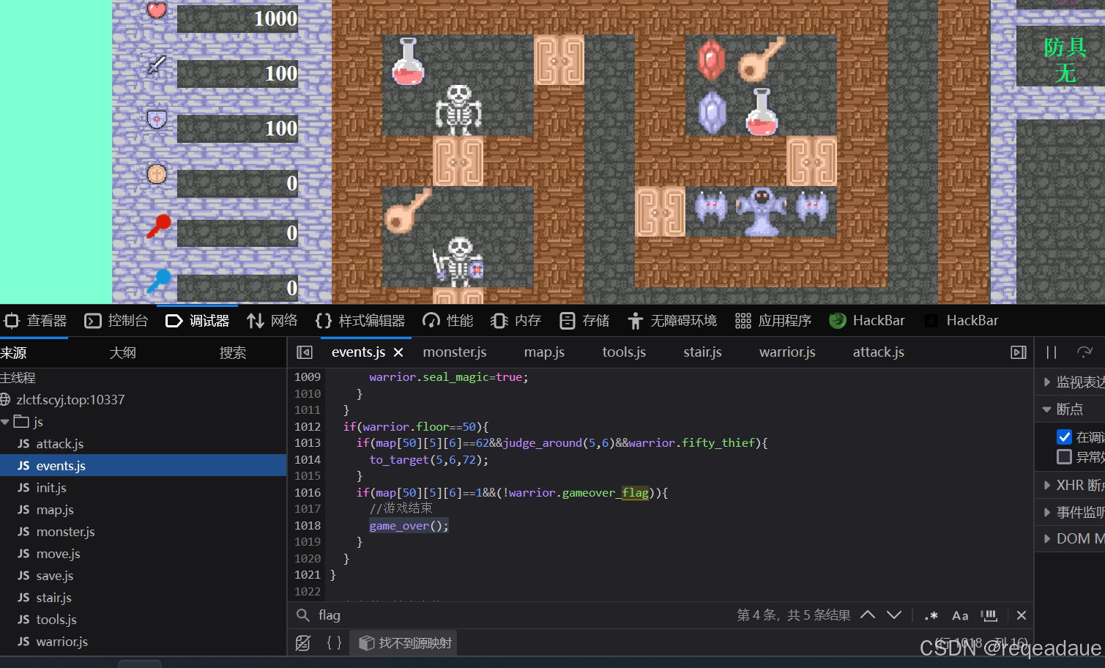The width and height of the screenshot is (1105, 668).
Task: Switch to the 性能 performance tab
Action: click(x=447, y=321)
